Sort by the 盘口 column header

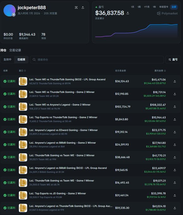tap(22, 71)
